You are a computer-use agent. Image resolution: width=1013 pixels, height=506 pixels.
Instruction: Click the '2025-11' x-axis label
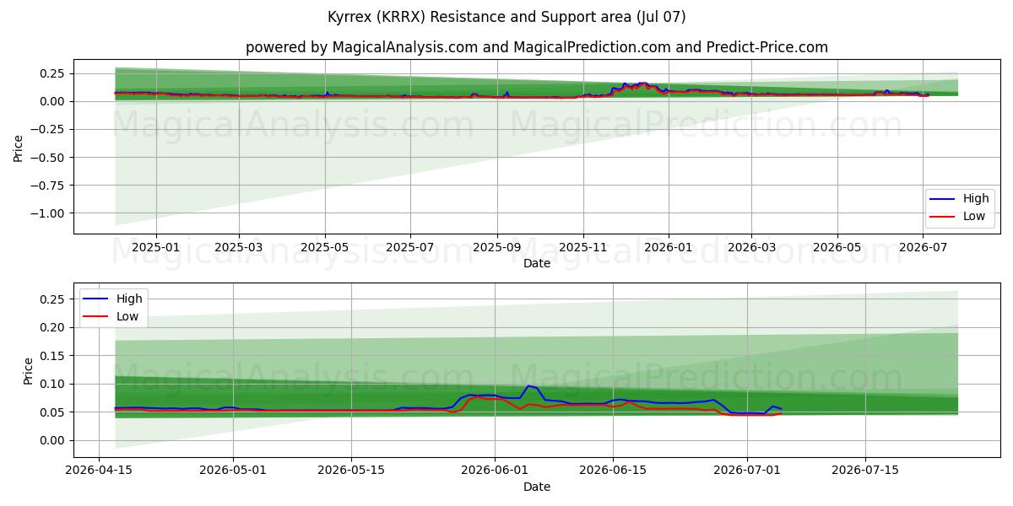tap(582, 247)
